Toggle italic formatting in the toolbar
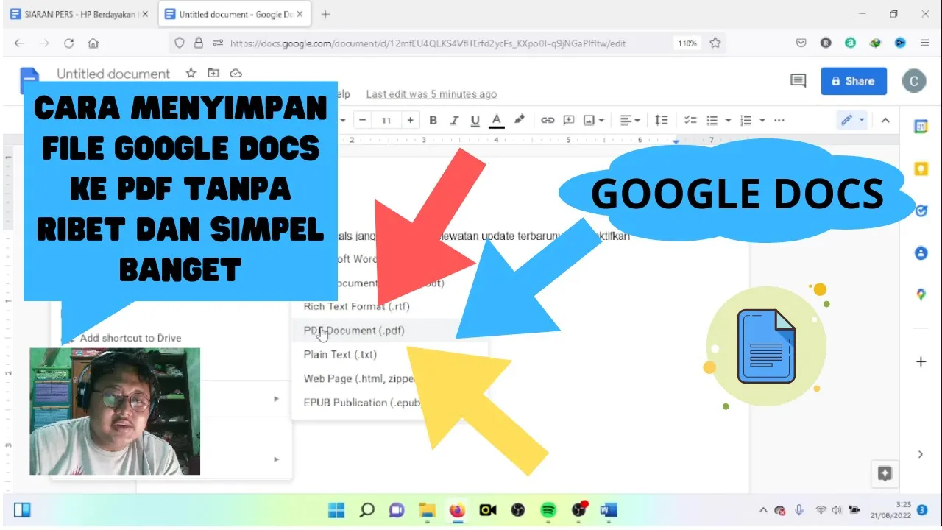Viewport: 942px width, 530px height. pos(454,120)
